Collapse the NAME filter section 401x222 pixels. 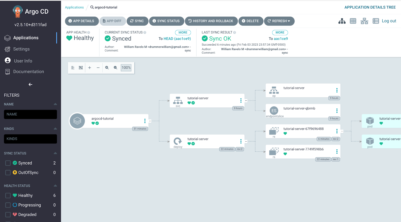[x=55, y=104]
